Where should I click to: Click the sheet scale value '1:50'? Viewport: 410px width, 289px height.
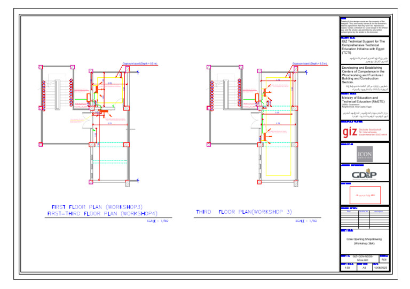tap(347, 268)
